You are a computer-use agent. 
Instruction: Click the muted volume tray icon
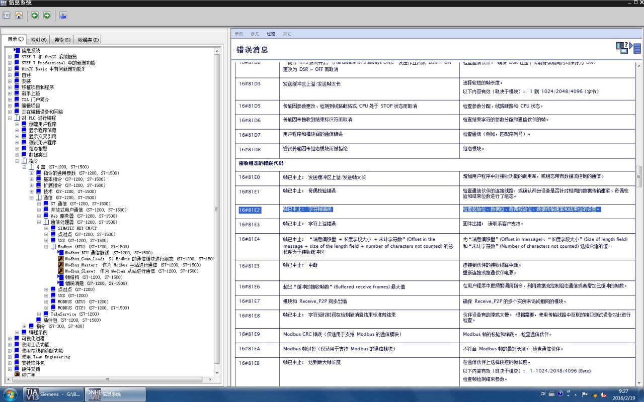pos(603,394)
